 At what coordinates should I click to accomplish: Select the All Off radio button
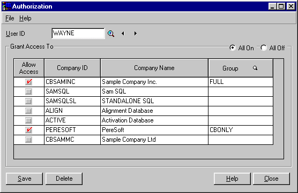(264, 48)
